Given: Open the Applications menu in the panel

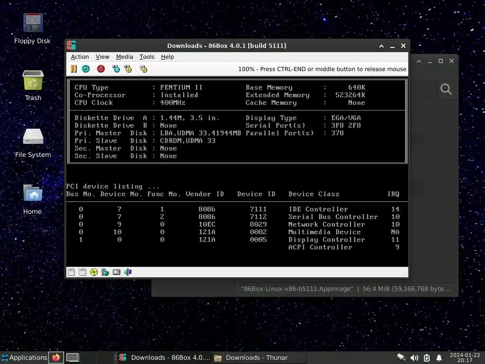Looking at the screenshot, I should 24,357.
